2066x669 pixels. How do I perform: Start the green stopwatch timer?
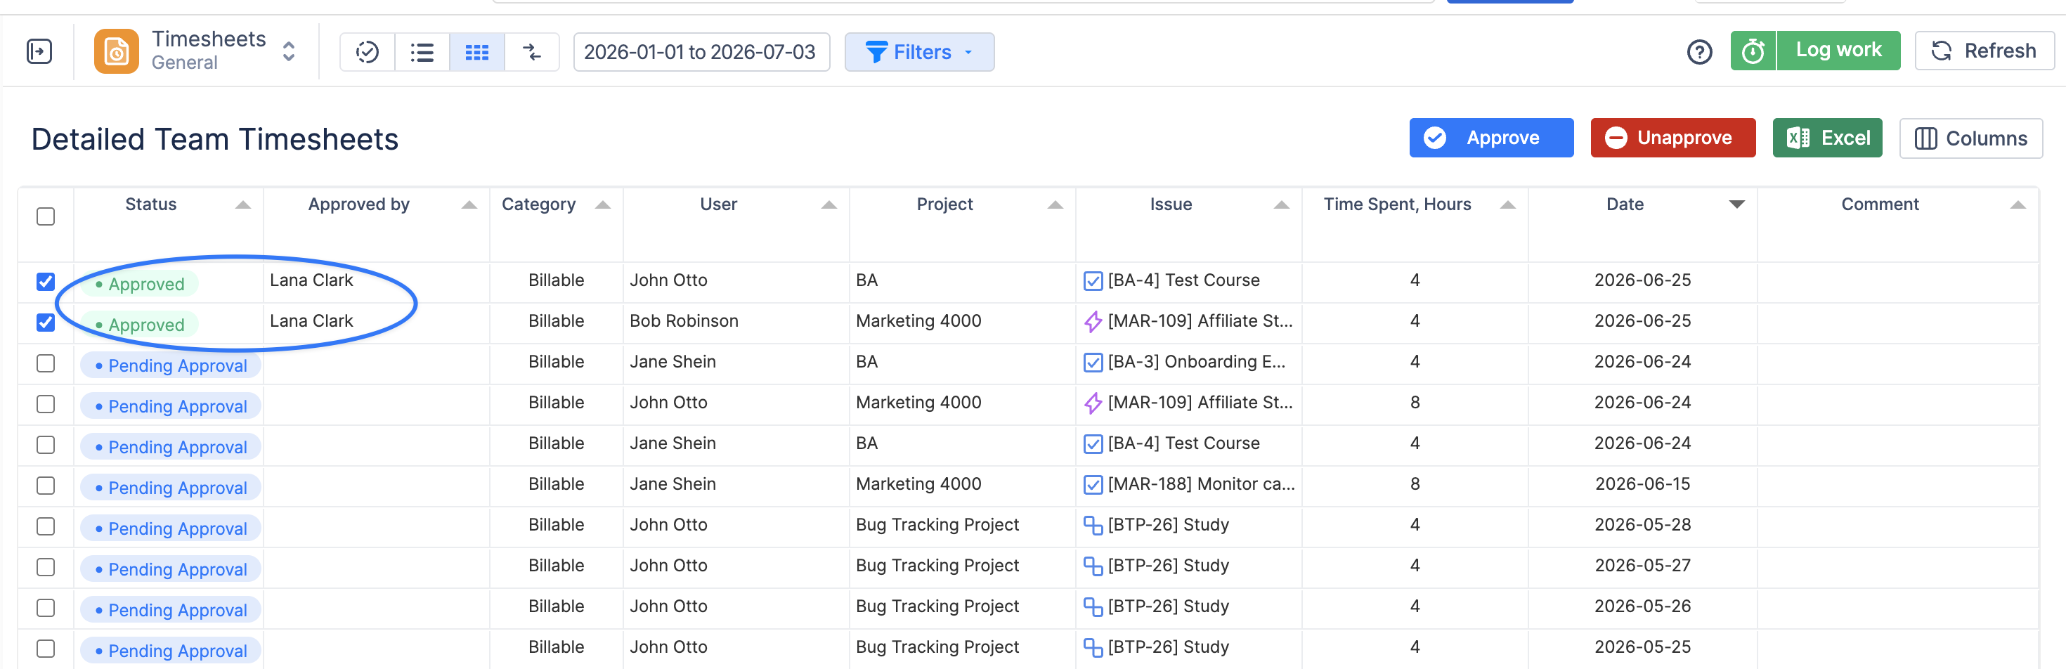point(1753,51)
